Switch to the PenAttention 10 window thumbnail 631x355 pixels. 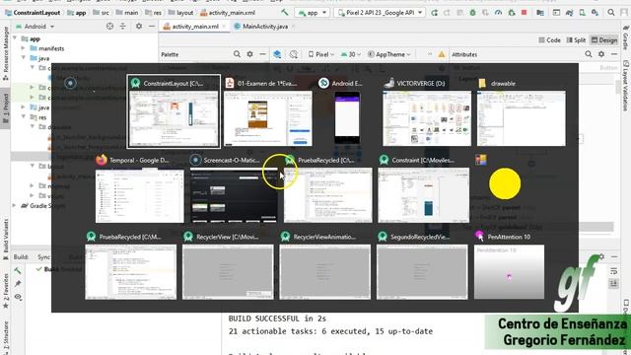pyautogui.click(x=509, y=272)
